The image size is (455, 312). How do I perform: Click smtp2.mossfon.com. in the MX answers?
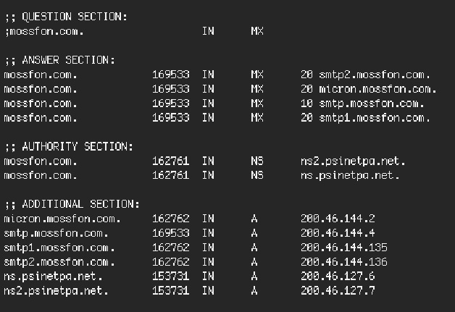[x=375, y=75]
